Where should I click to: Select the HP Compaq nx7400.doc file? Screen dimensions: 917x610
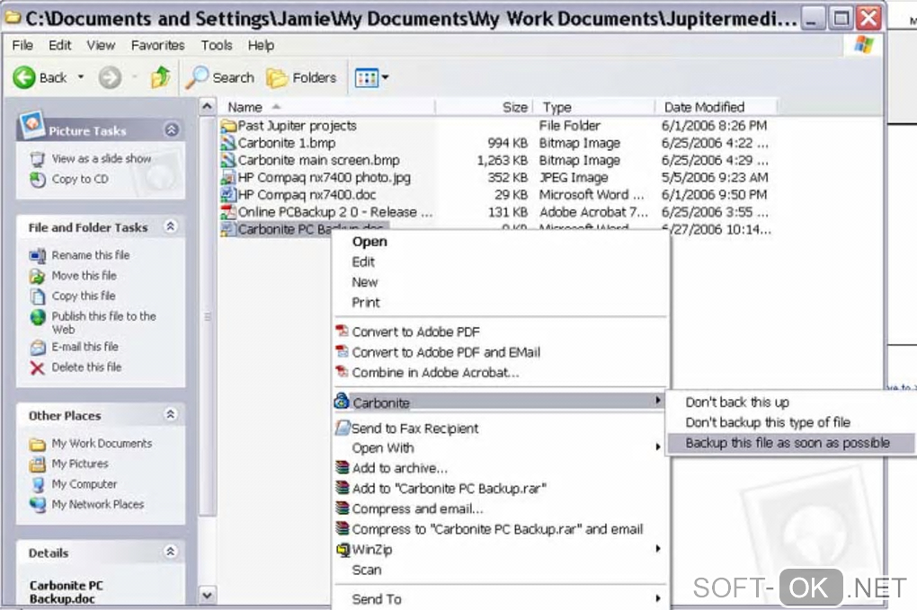[307, 195]
